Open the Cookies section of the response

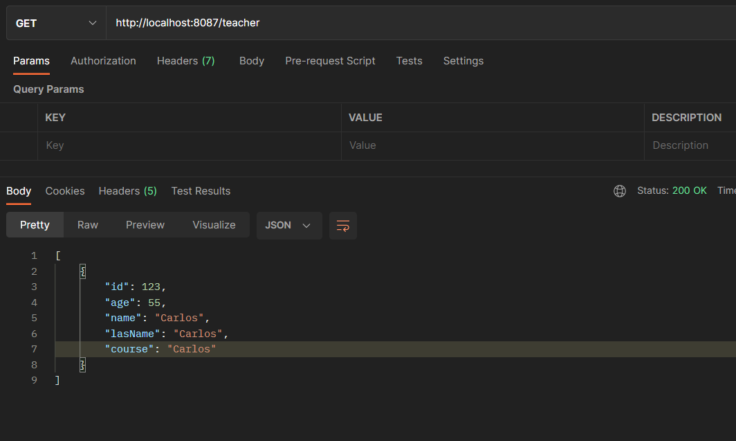[64, 190]
